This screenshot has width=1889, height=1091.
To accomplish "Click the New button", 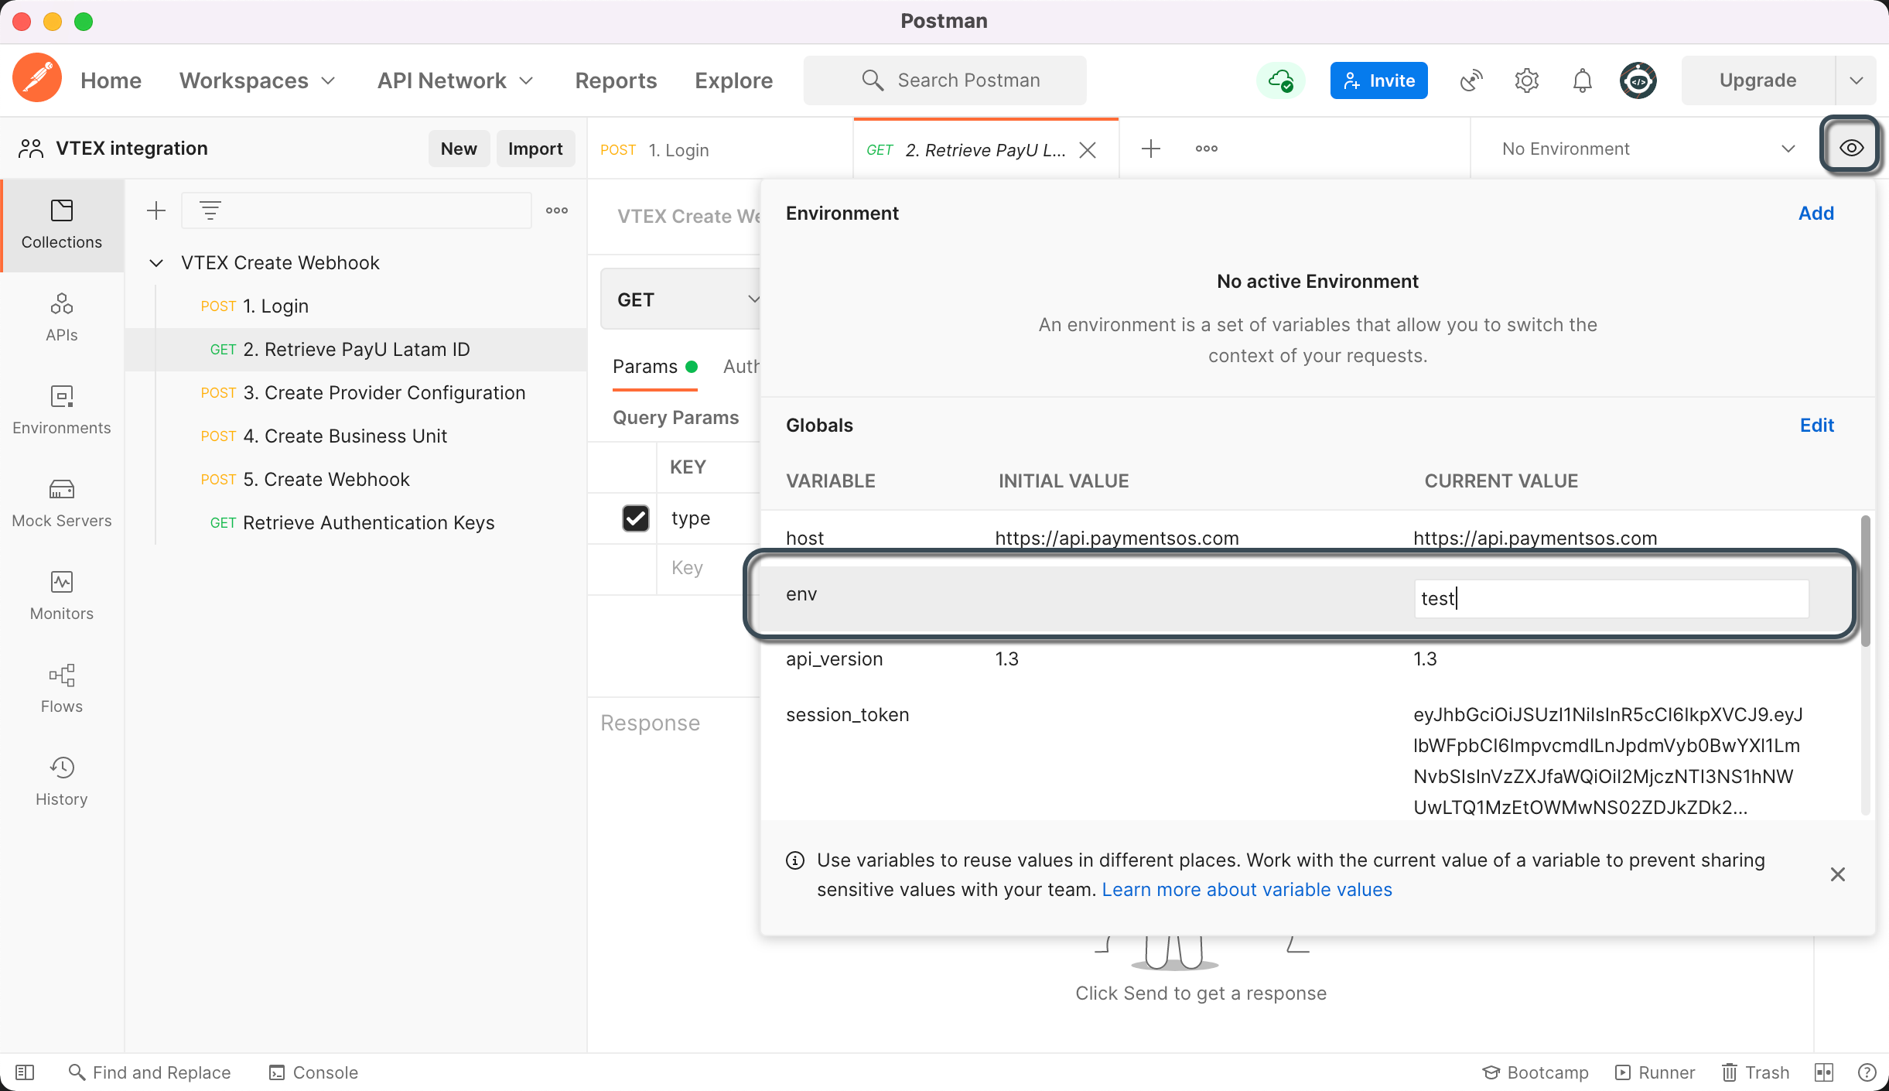I will (x=459, y=149).
